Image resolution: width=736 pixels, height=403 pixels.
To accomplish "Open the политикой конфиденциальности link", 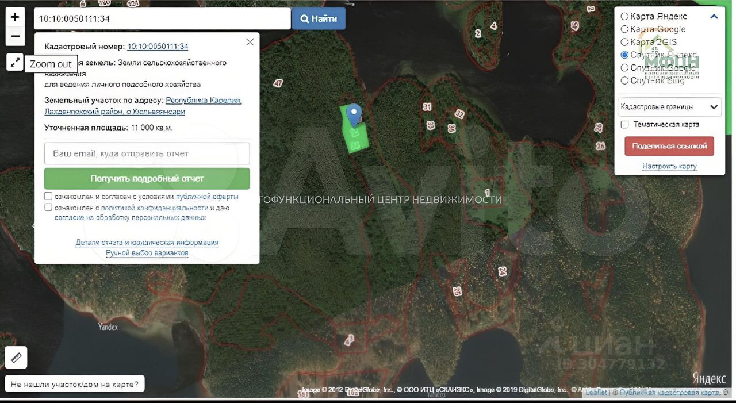I will [155, 208].
